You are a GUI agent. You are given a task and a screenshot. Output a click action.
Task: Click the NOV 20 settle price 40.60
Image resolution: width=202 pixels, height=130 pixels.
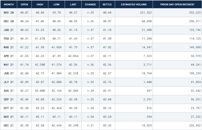107,13
